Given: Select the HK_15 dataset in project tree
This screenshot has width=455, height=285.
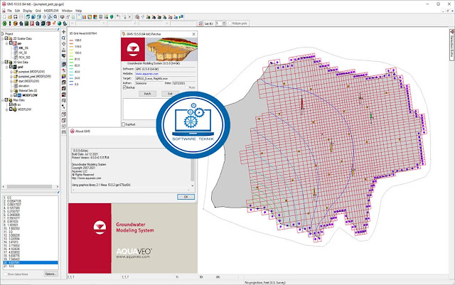Looking at the screenshot, I should (x=23, y=48).
